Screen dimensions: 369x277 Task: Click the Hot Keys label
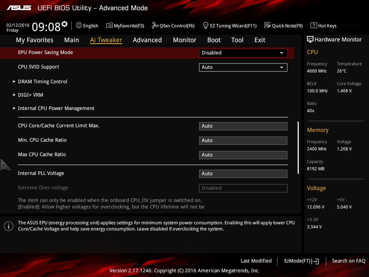327,26
